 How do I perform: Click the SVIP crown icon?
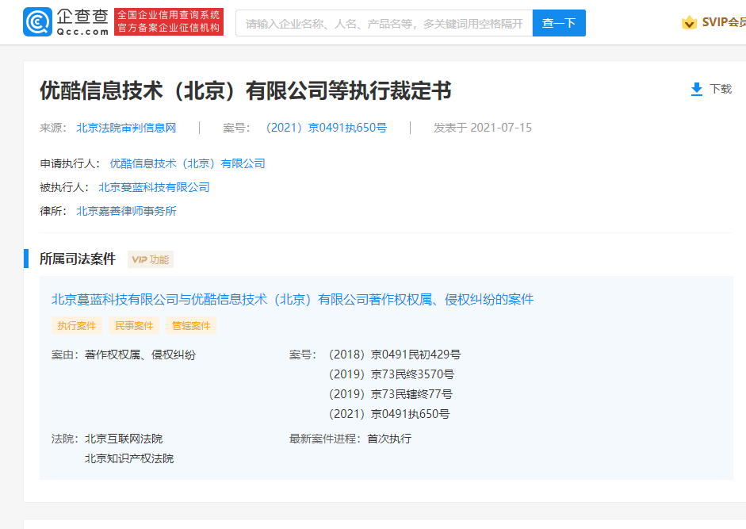pyautogui.click(x=689, y=22)
